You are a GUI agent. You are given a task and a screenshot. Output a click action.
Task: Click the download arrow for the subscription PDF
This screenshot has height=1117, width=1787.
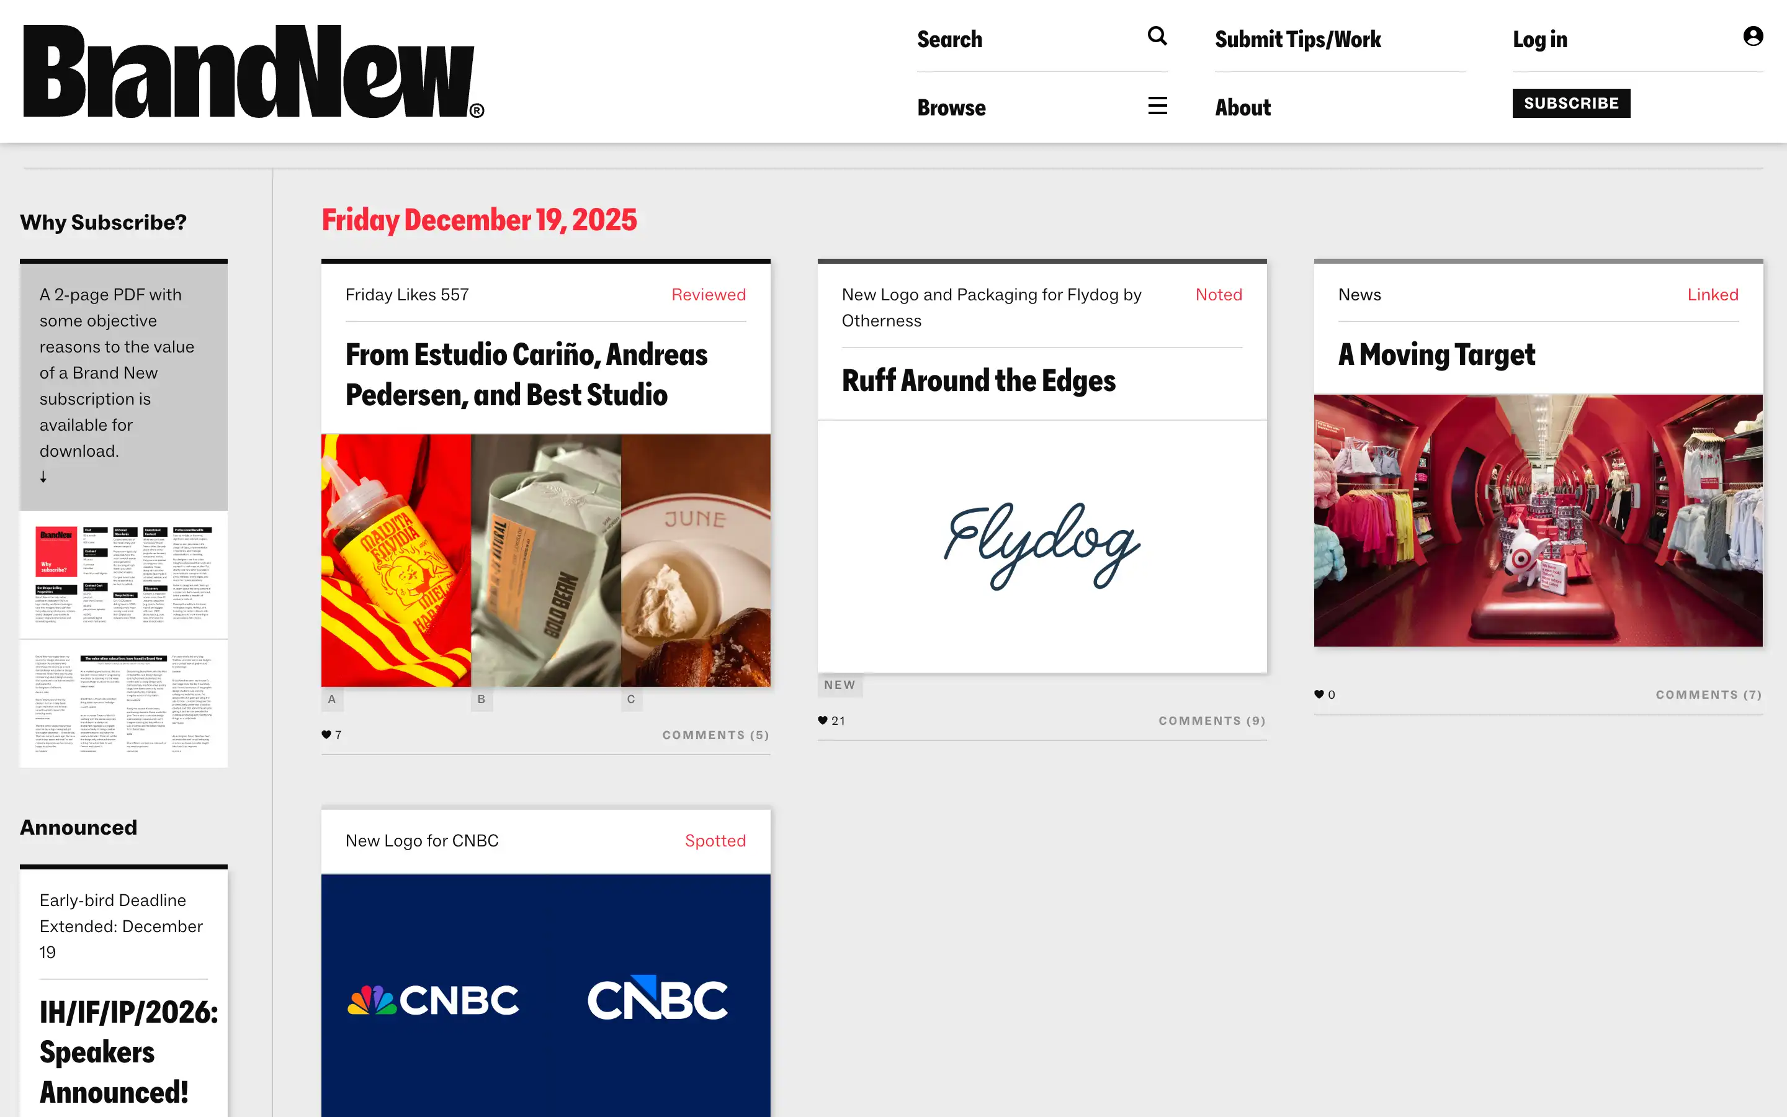43,477
